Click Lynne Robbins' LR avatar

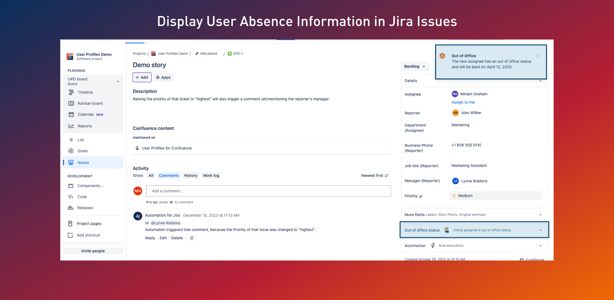[455, 181]
